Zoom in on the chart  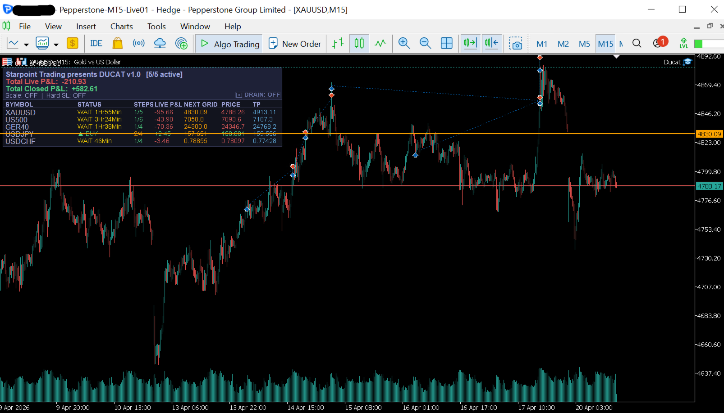404,43
